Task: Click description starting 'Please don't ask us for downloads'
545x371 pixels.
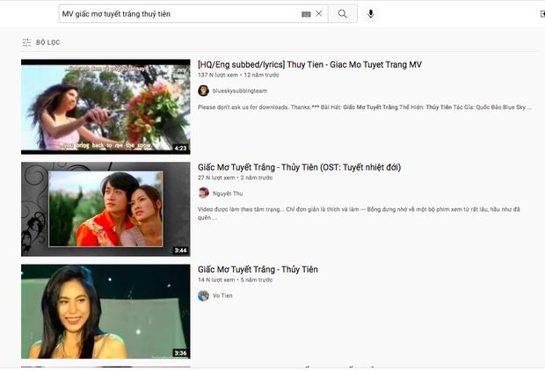Action: pyautogui.click(x=365, y=107)
